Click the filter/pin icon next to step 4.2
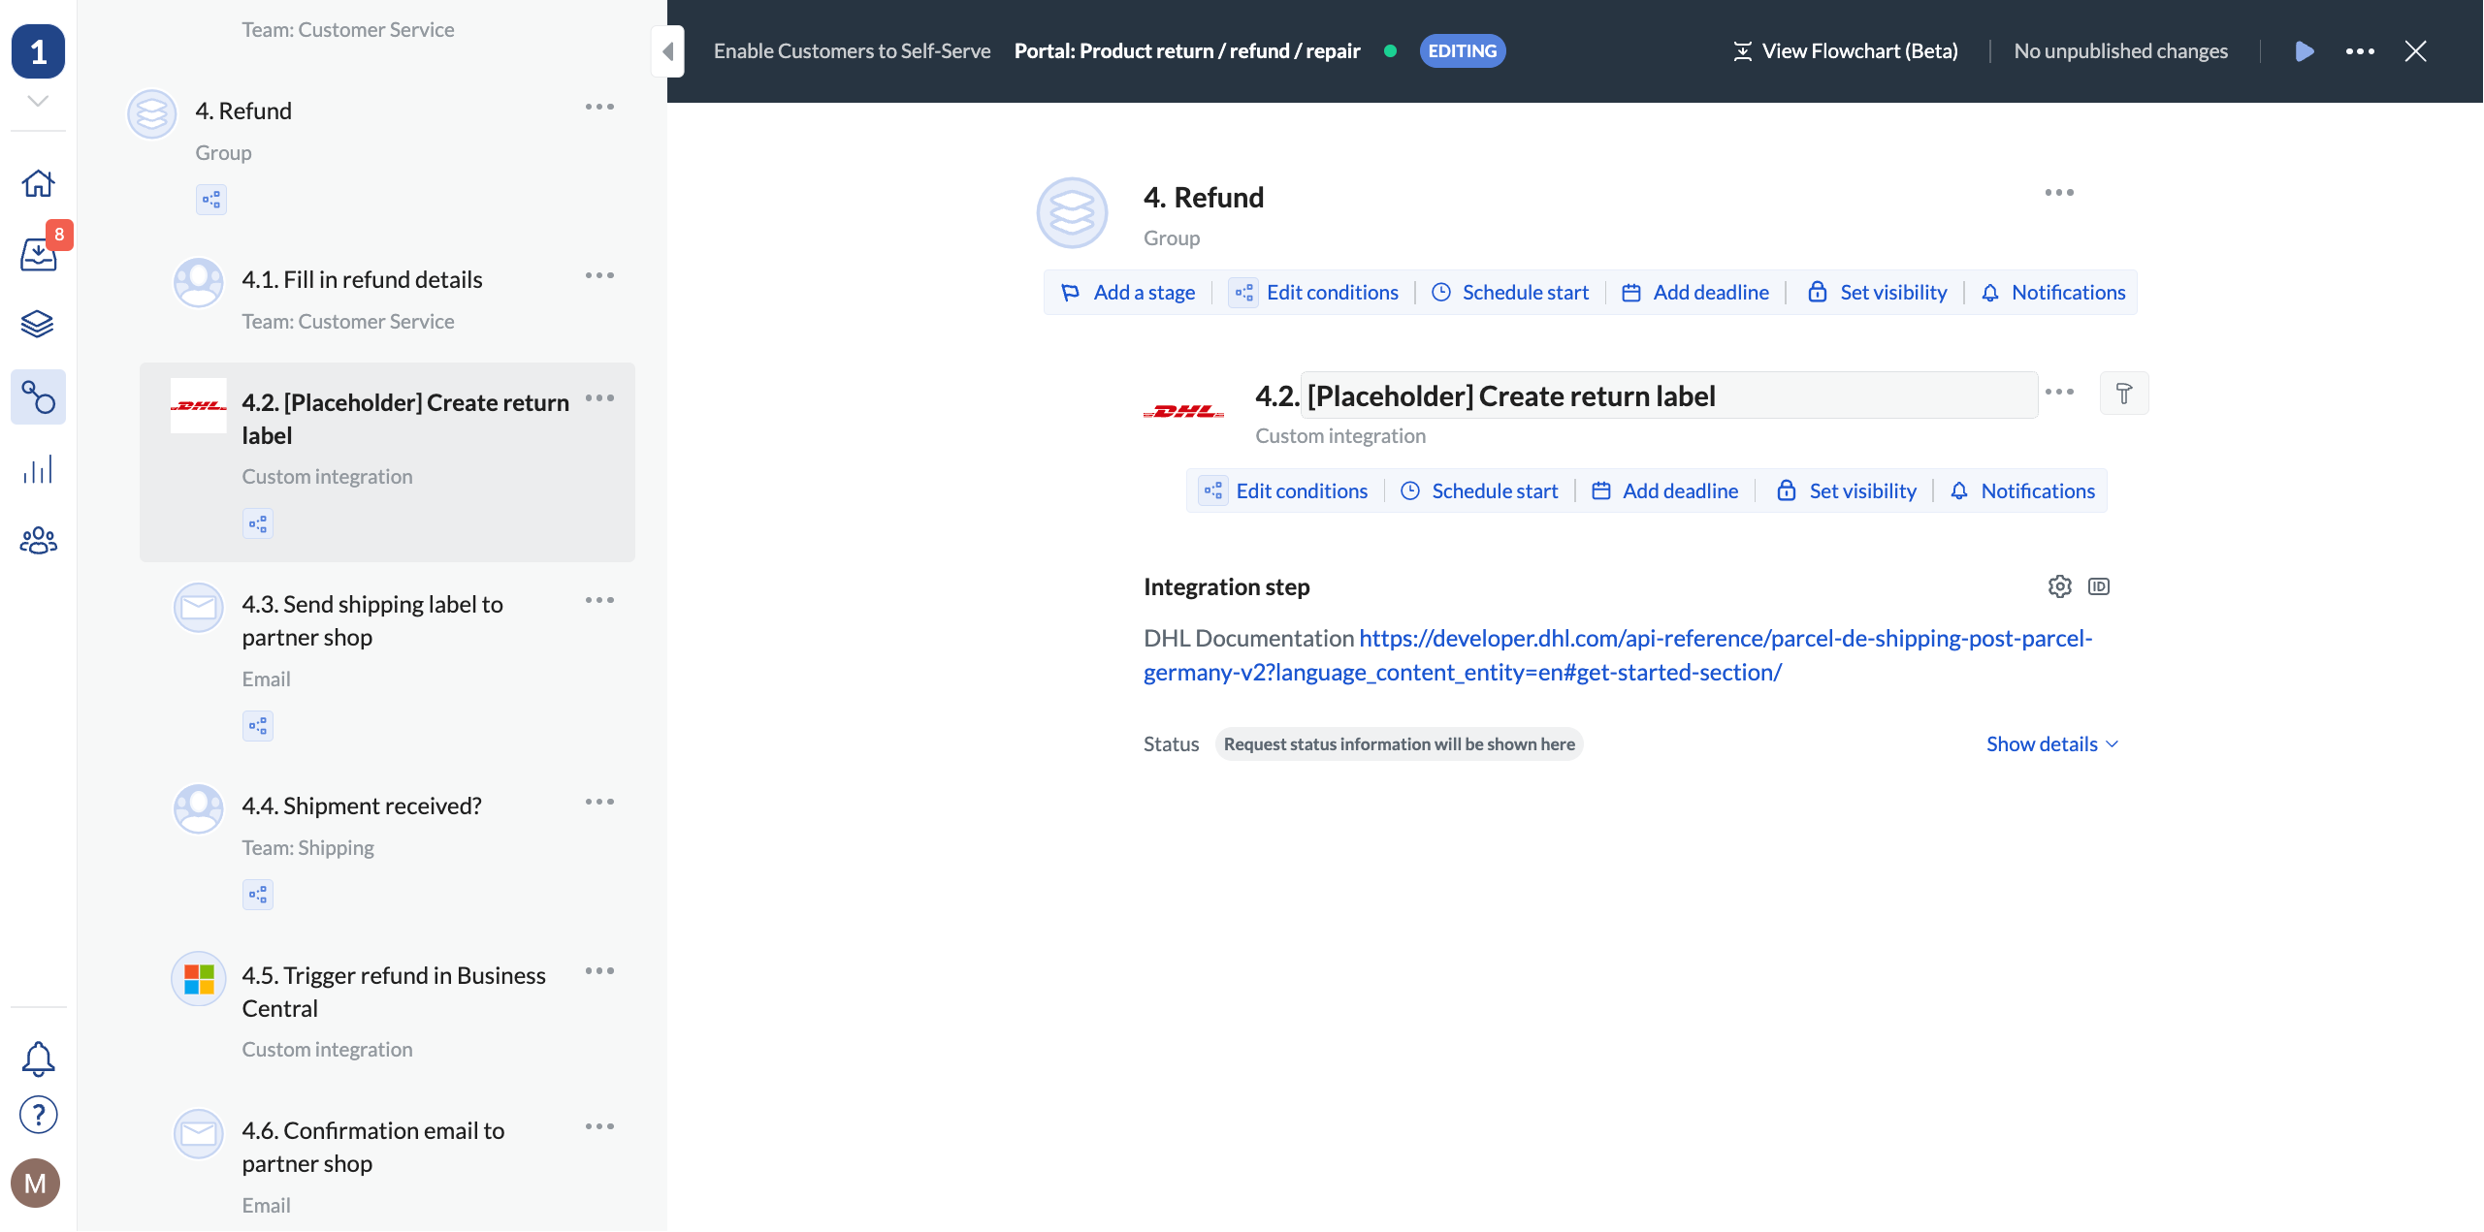 2124,393
